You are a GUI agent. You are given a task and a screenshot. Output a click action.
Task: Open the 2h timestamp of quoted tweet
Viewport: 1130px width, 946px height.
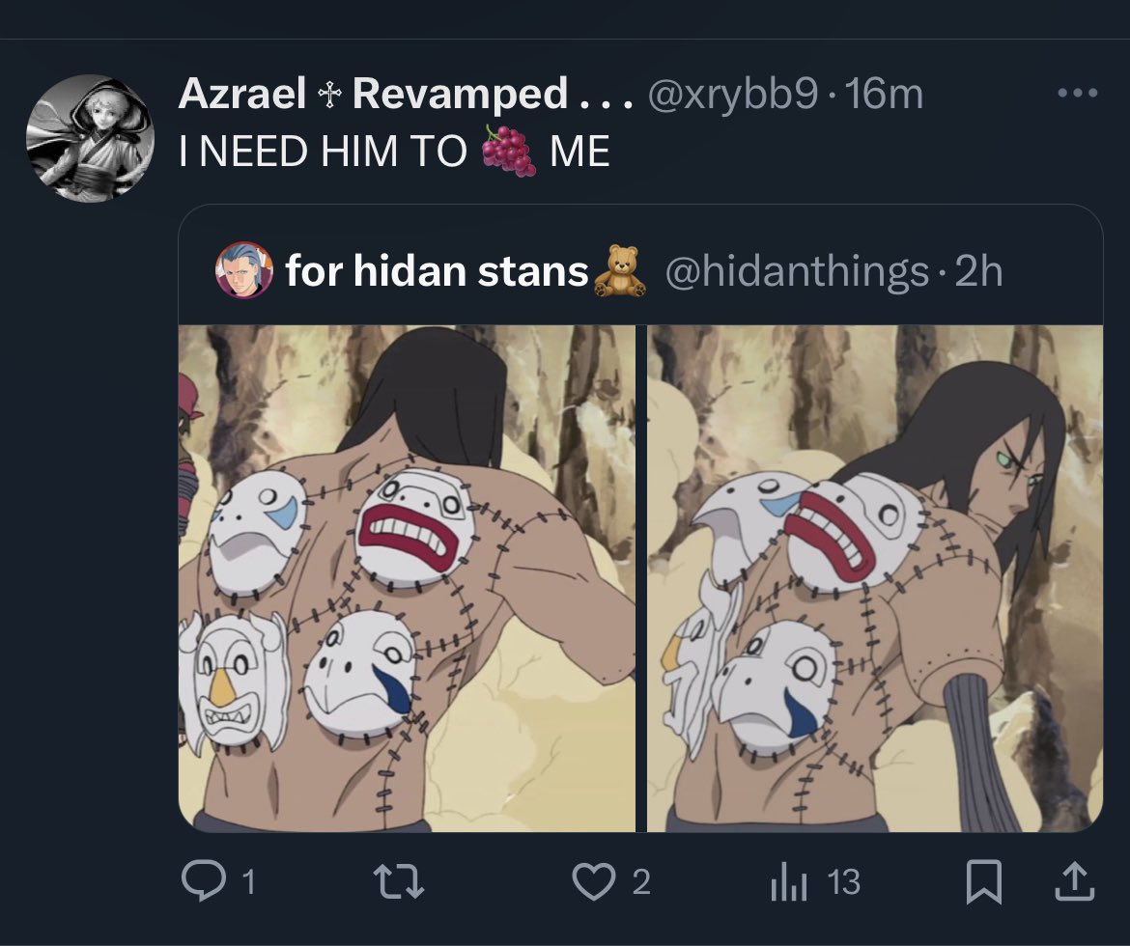(x=978, y=271)
